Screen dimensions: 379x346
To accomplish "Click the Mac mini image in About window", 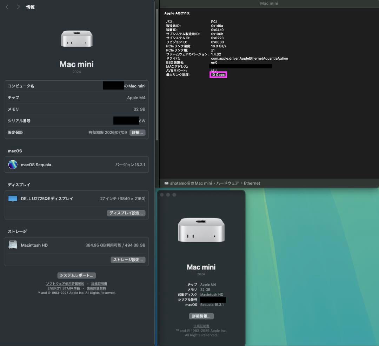I will [201, 230].
